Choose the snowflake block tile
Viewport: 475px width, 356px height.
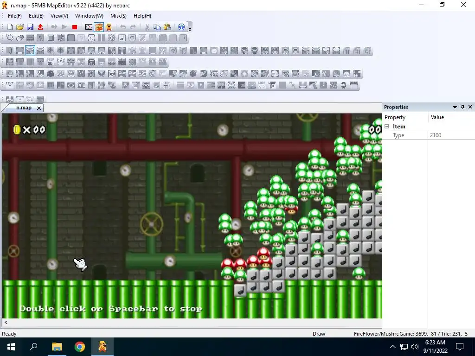point(112,38)
